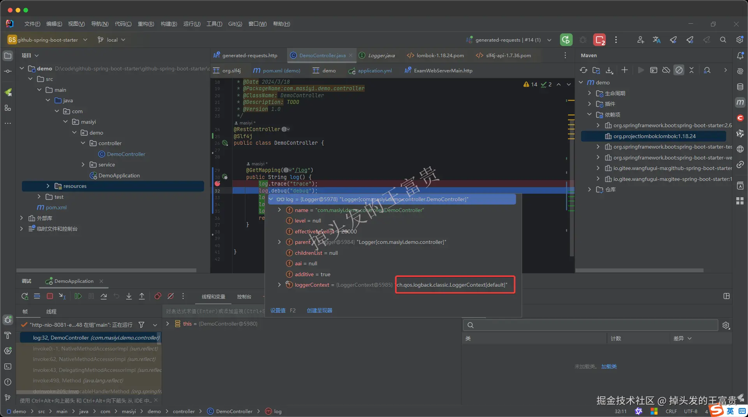748x417 pixels.
Task: Open the github-spring-boot-starter project dropdown
Action: click(x=47, y=40)
